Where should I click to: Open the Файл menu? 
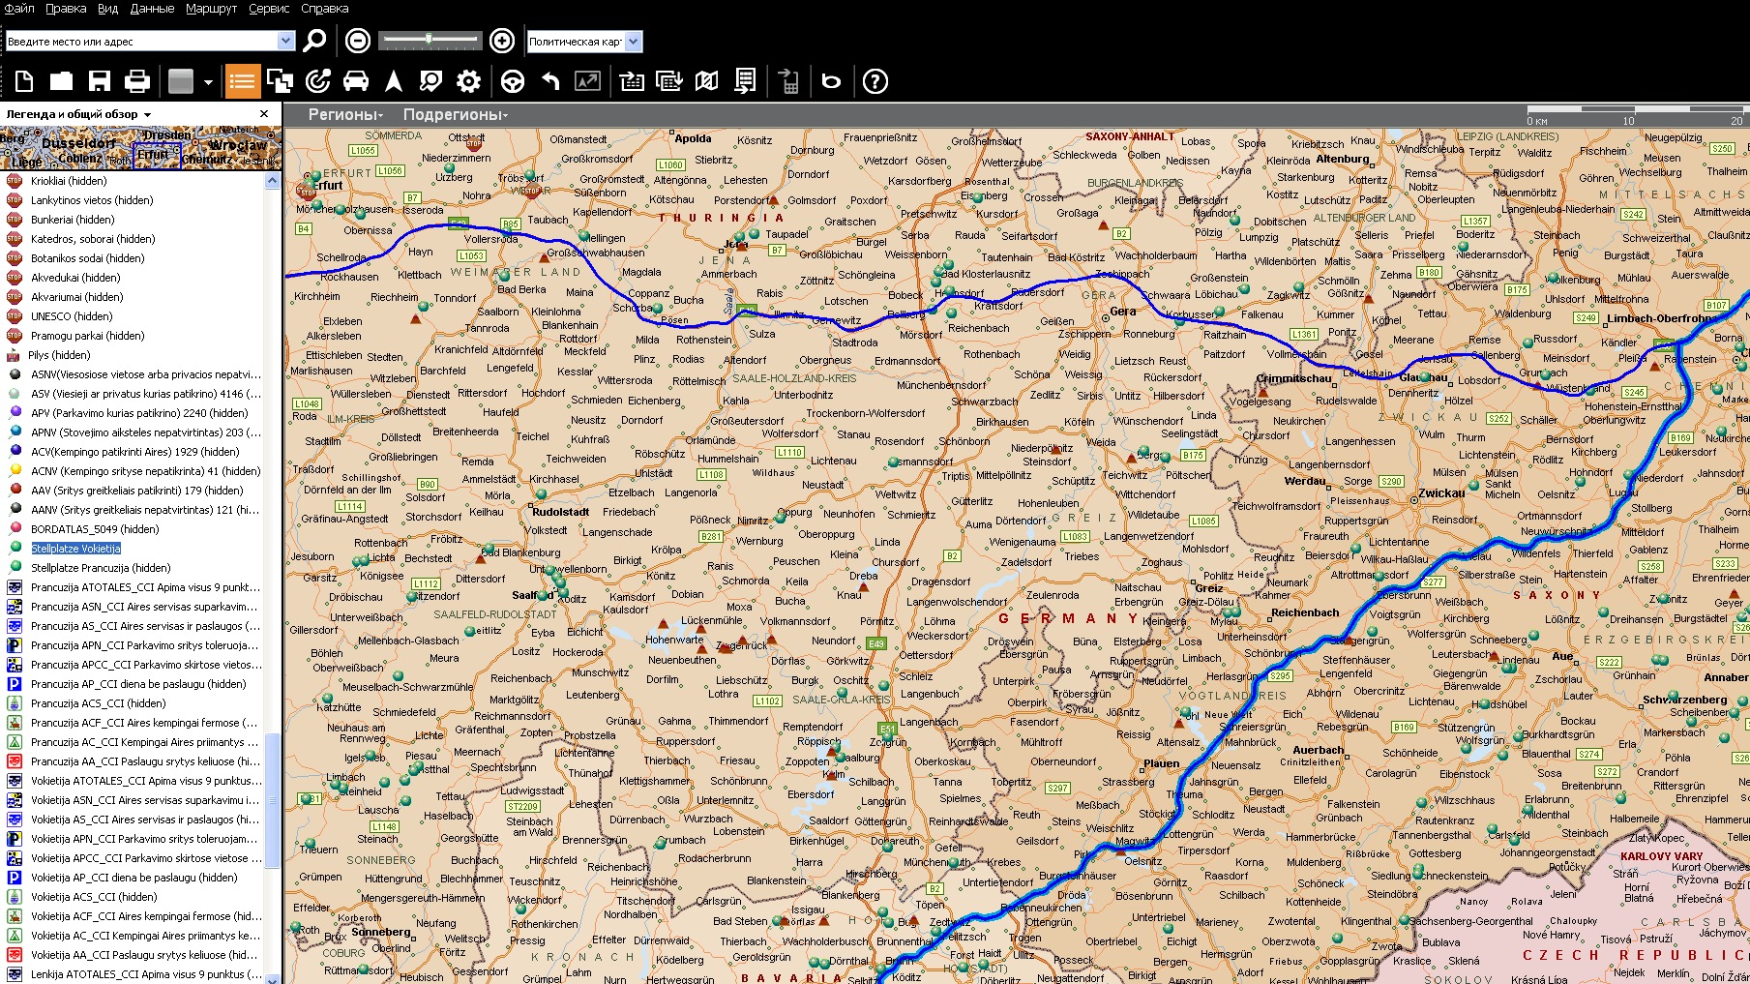[19, 9]
